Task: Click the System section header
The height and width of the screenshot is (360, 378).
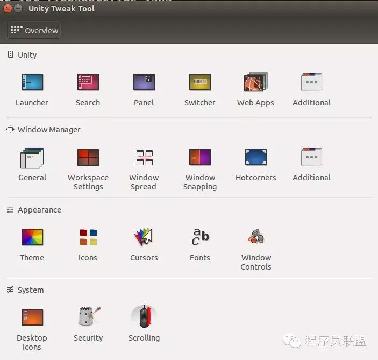Action: (25, 290)
